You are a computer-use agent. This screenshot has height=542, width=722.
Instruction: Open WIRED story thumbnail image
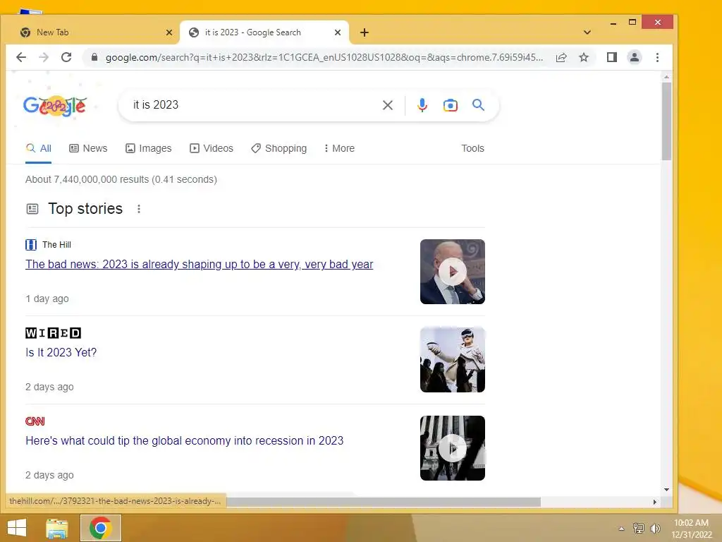[452, 360]
